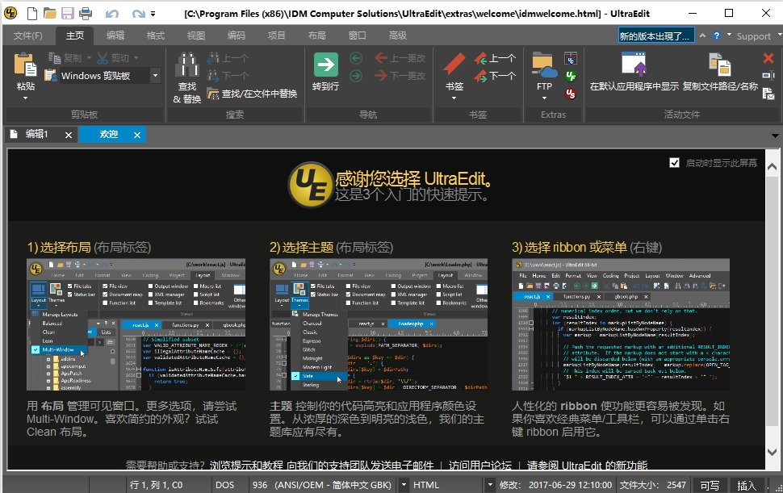Open the HTML syntax highlighting dropdown in status bar
Screen dimensions: 783x493
coord(489,485)
